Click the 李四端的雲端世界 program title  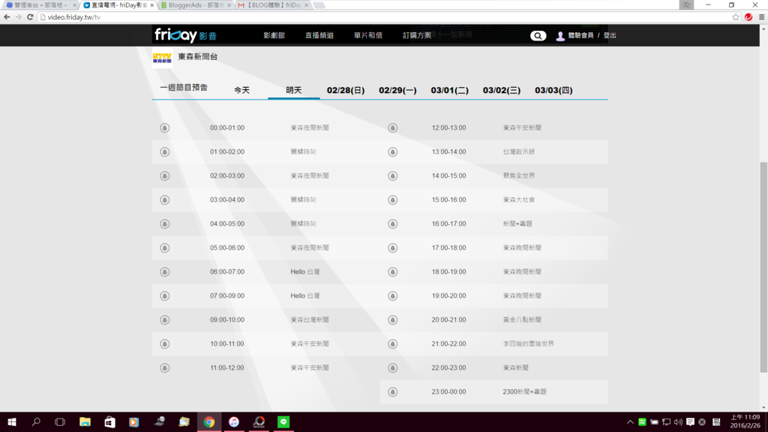pyautogui.click(x=529, y=343)
